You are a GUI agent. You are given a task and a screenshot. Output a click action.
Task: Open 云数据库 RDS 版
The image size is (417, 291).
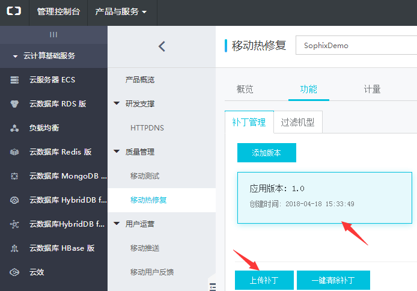pos(58,104)
